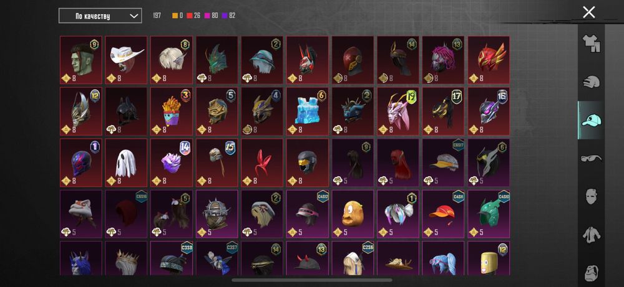Select the orange fish head mask
Screen dimensions: 624x287
pos(353,214)
